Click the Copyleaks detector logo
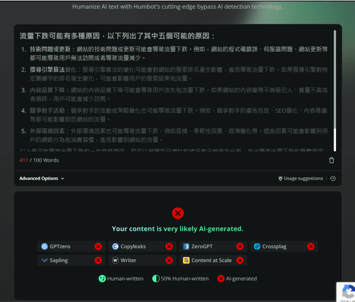The image size is (355, 302). (116, 247)
